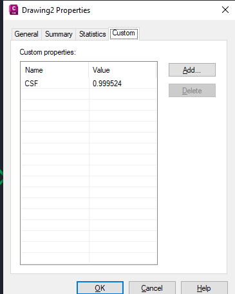The height and width of the screenshot is (294, 235).
Task: Open the General tab
Action: point(26,34)
